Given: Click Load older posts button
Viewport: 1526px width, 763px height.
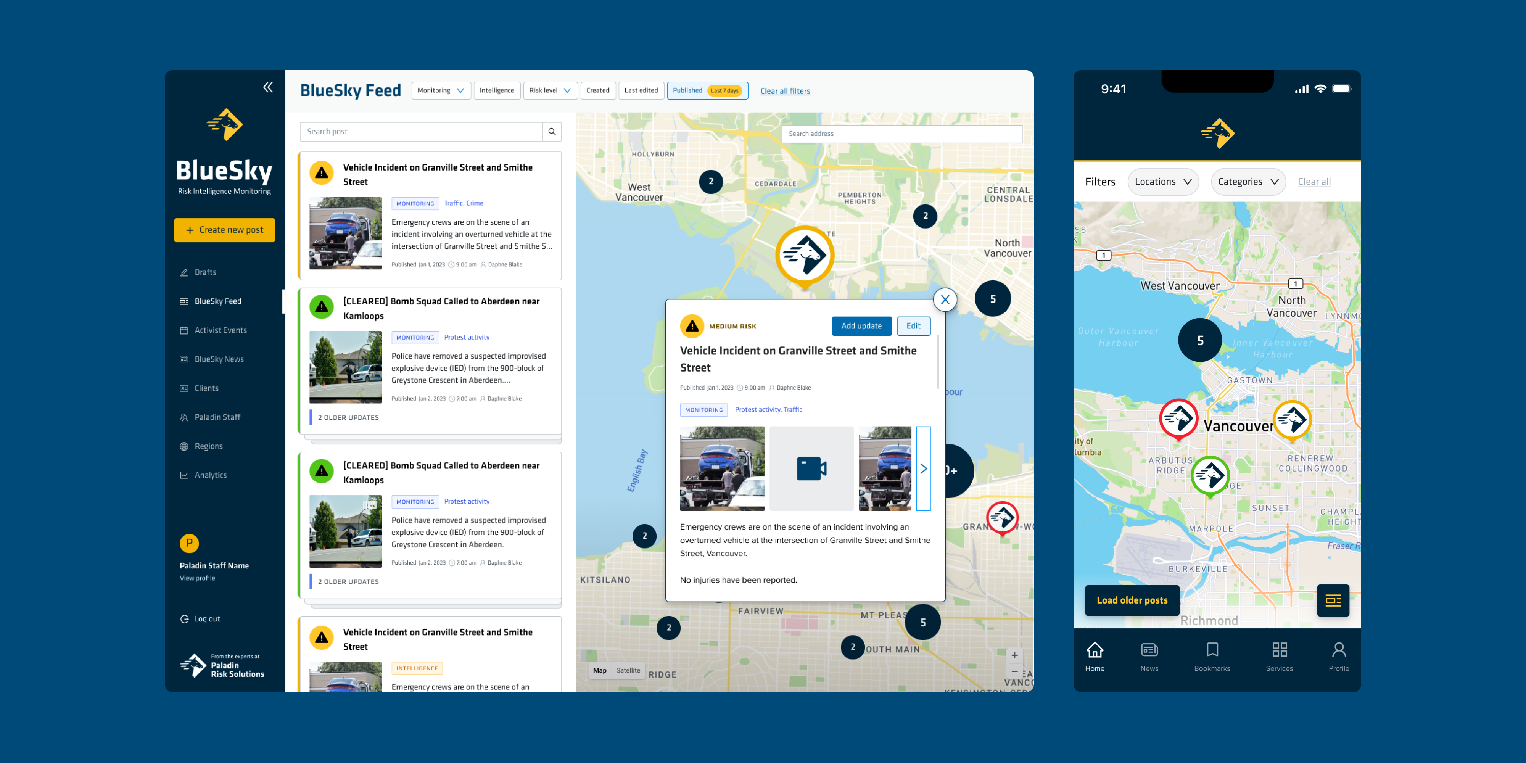Looking at the screenshot, I should [1132, 600].
